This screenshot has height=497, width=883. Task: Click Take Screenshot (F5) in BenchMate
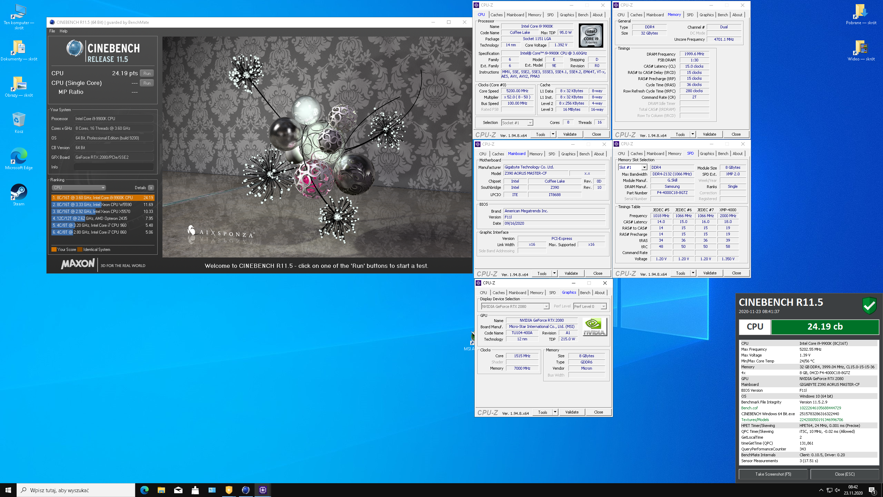coord(773,474)
